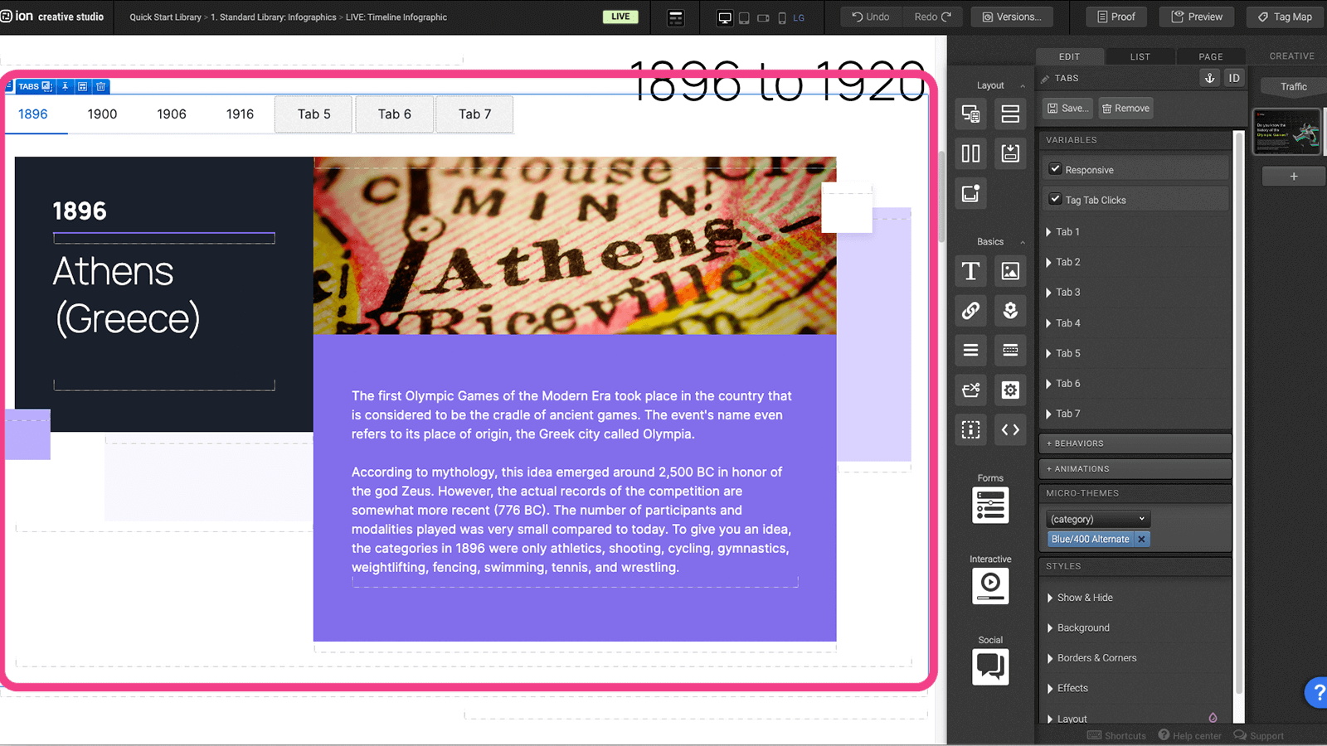
Task: Switch to the 1906 tab
Action: click(x=172, y=114)
